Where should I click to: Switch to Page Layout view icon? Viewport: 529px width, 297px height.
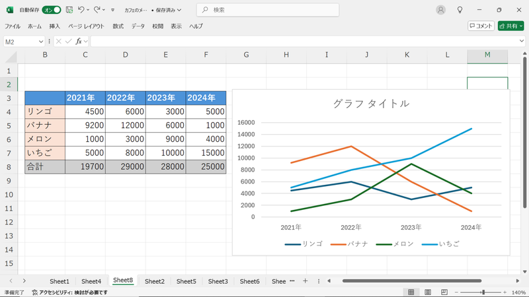(x=427, y=292)
